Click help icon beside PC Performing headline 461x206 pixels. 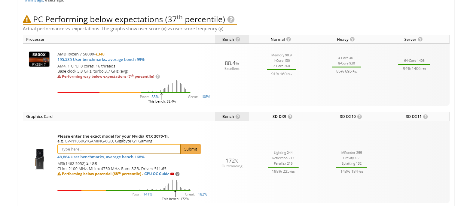231,19
